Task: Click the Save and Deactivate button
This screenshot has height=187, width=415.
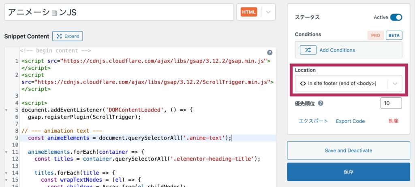Action: point(349,150)
